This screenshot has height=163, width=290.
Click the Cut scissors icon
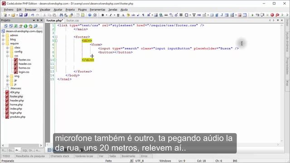click(x=44, y=15)
